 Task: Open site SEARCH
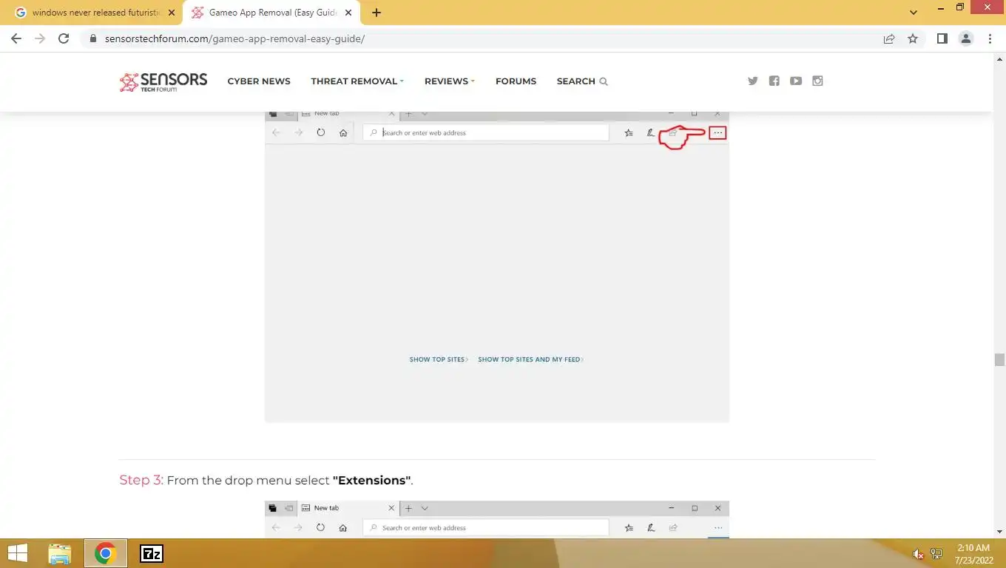582,81
